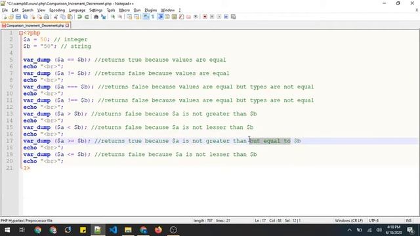Click the 'Ln : 17' position status entry

pyautogui.click(x=261, y=220)
